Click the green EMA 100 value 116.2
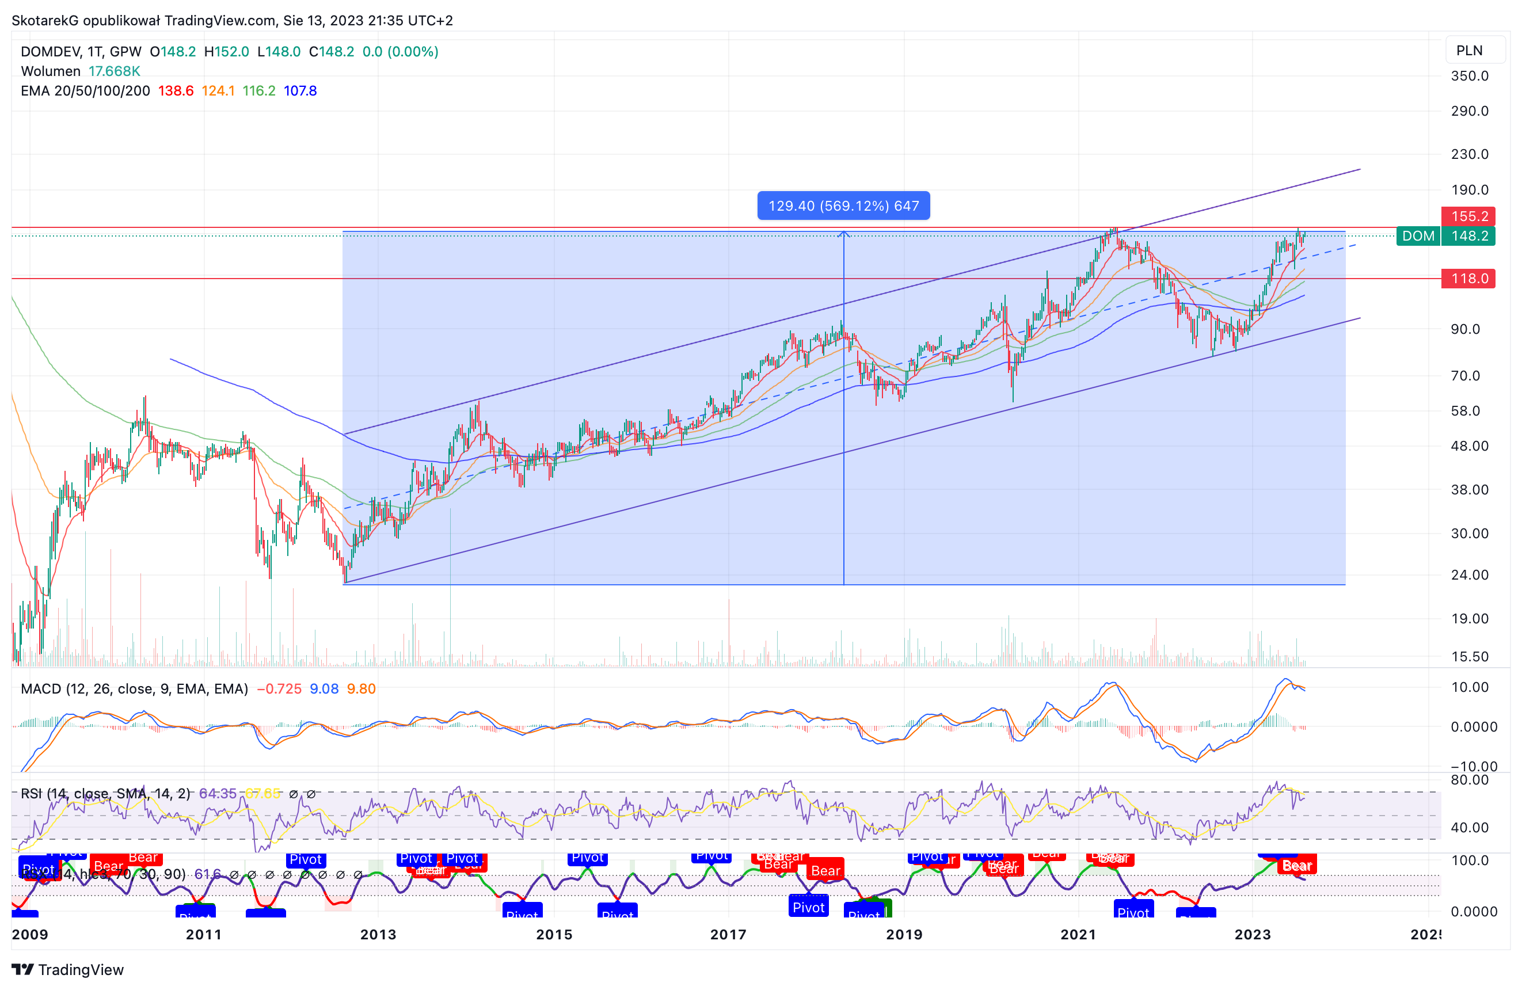This screenshot has height=990, width=1522. pyautogui.click(x=259, y=91)
